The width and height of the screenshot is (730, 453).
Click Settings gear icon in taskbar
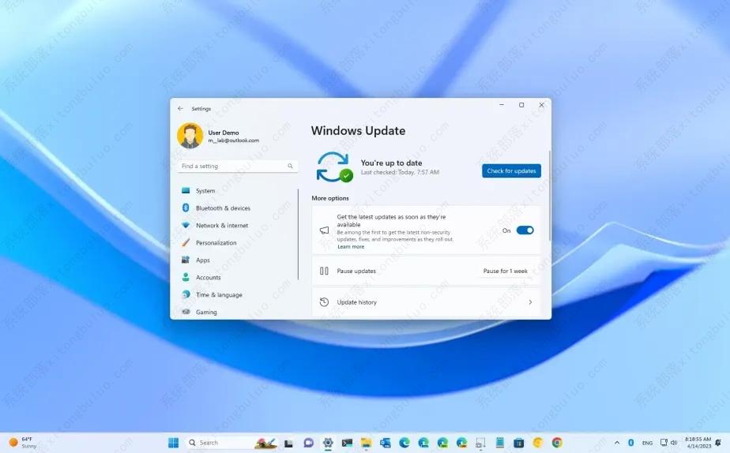[328, 442]
